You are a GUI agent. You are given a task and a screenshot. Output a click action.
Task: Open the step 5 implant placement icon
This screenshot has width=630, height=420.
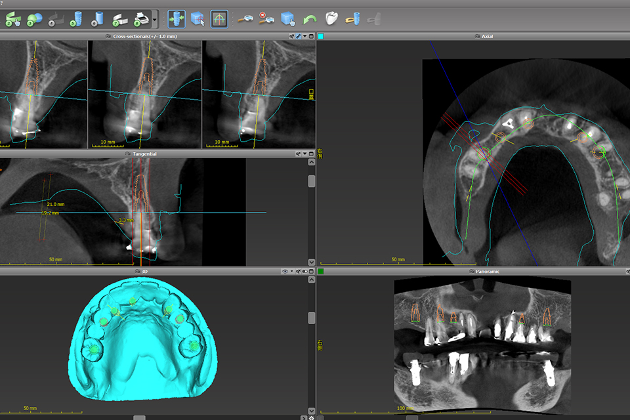[x=77, y=18]
